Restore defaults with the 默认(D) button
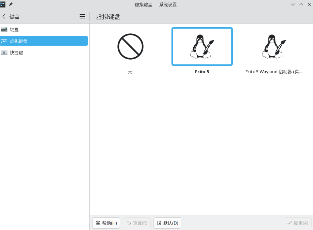Image resolution: width=313 pixels, height=230 pixels. (167, 223)
